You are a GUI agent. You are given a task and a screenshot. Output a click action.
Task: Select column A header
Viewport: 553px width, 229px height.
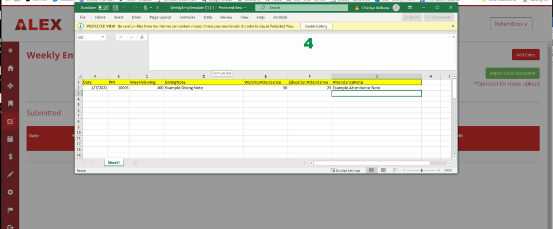point(95,77)
